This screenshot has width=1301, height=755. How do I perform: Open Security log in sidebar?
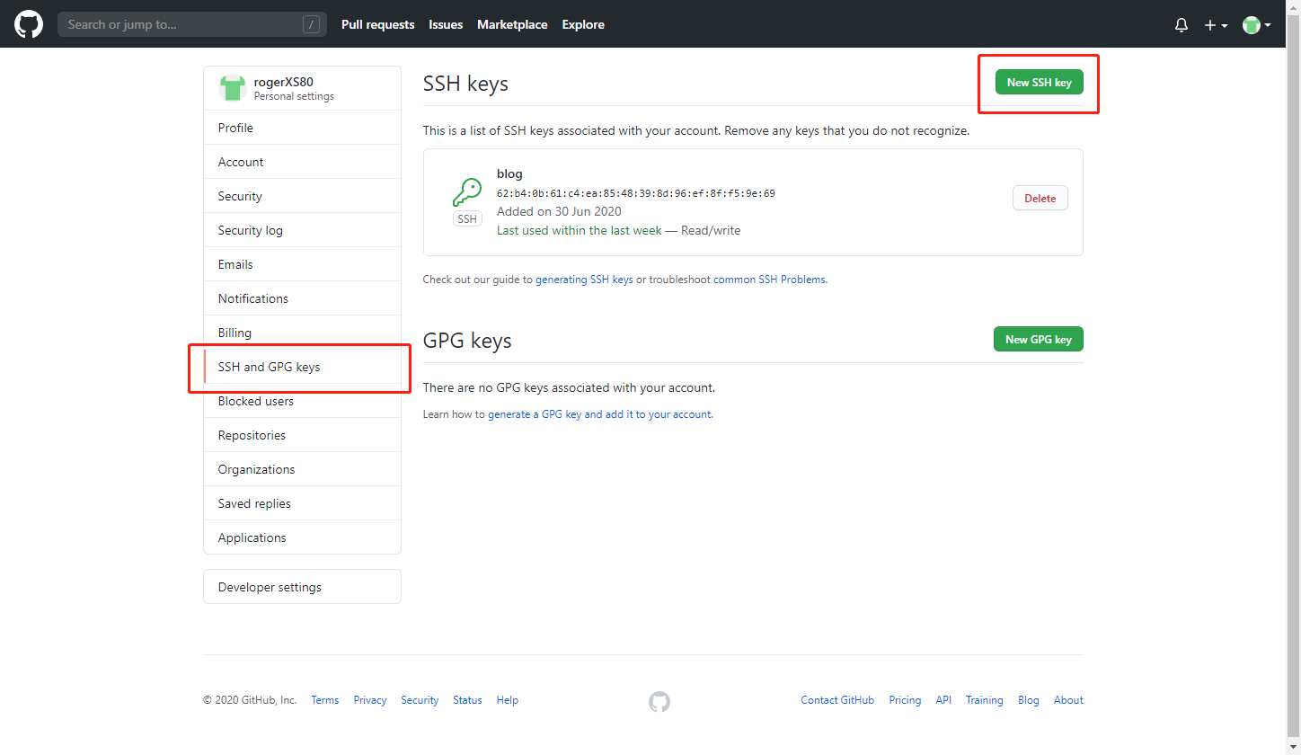[x=302, y=230]
